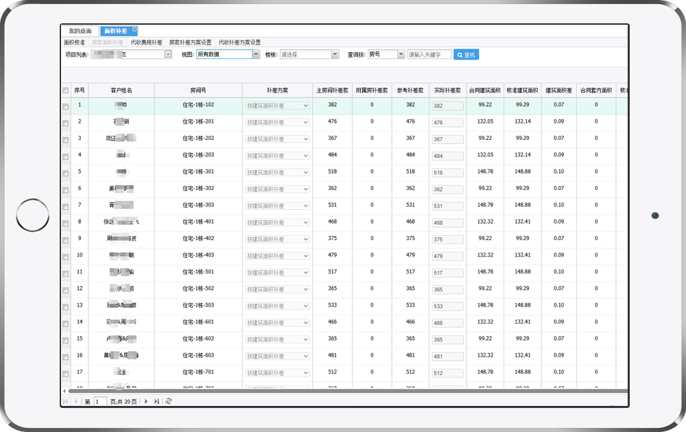Click the blue 查找 search button
The image size is (686, 432).
click(x=466, y=55)
